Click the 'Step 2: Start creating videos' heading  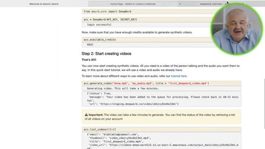click(x=106, y=53)
